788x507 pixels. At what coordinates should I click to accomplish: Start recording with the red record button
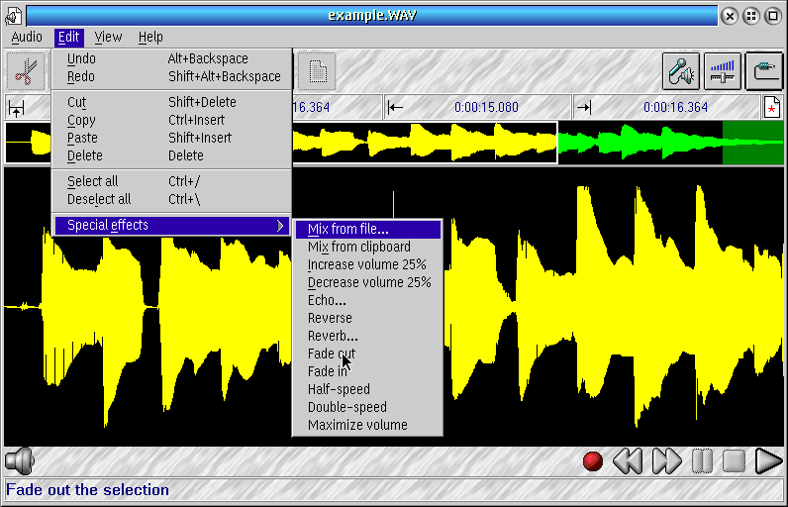point(593,461)
